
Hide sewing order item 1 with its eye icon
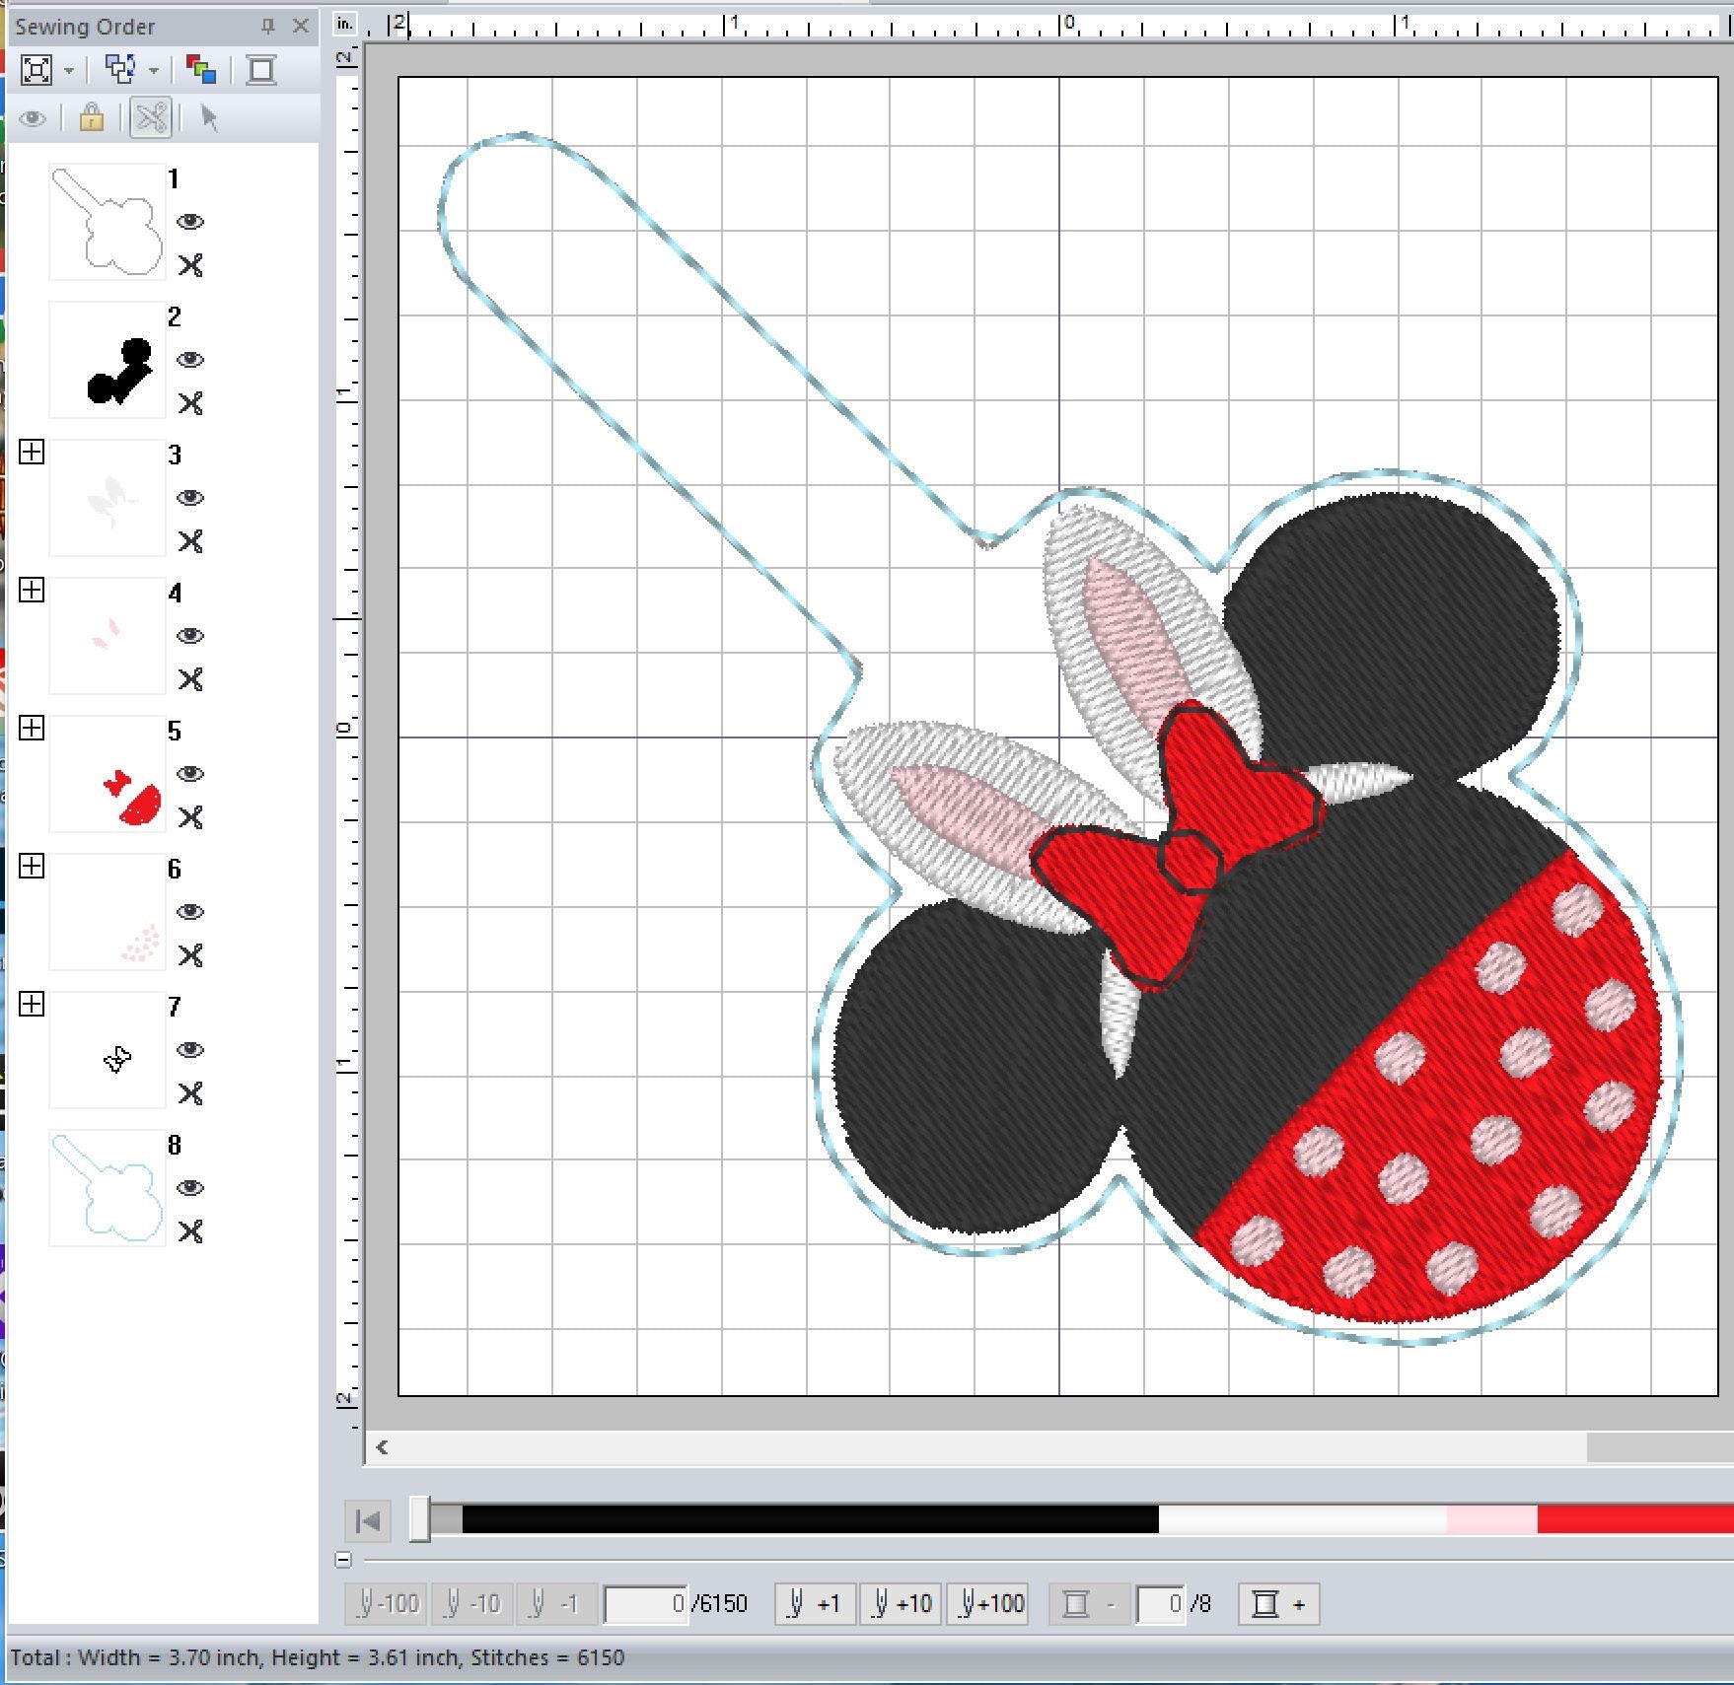click(190, 222)
